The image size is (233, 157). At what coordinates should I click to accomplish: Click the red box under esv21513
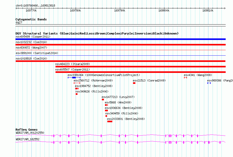(x=134, y=83)
